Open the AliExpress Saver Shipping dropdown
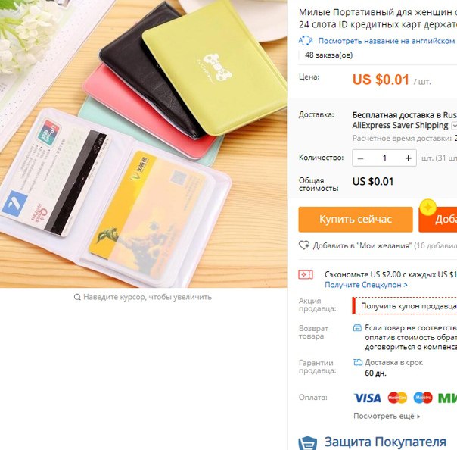Viewport: 457px width, 450px height. click(x=454, y=126)
